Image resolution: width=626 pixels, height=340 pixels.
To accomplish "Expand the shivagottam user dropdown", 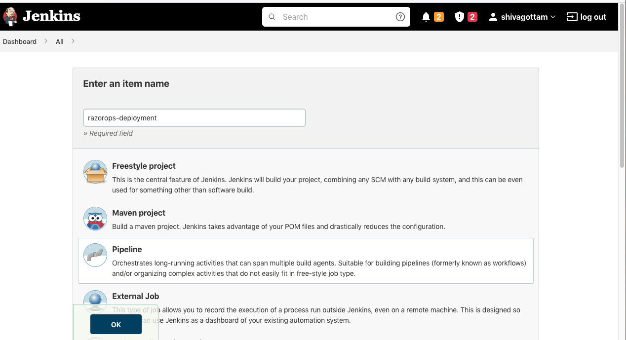I will (553, 17).
